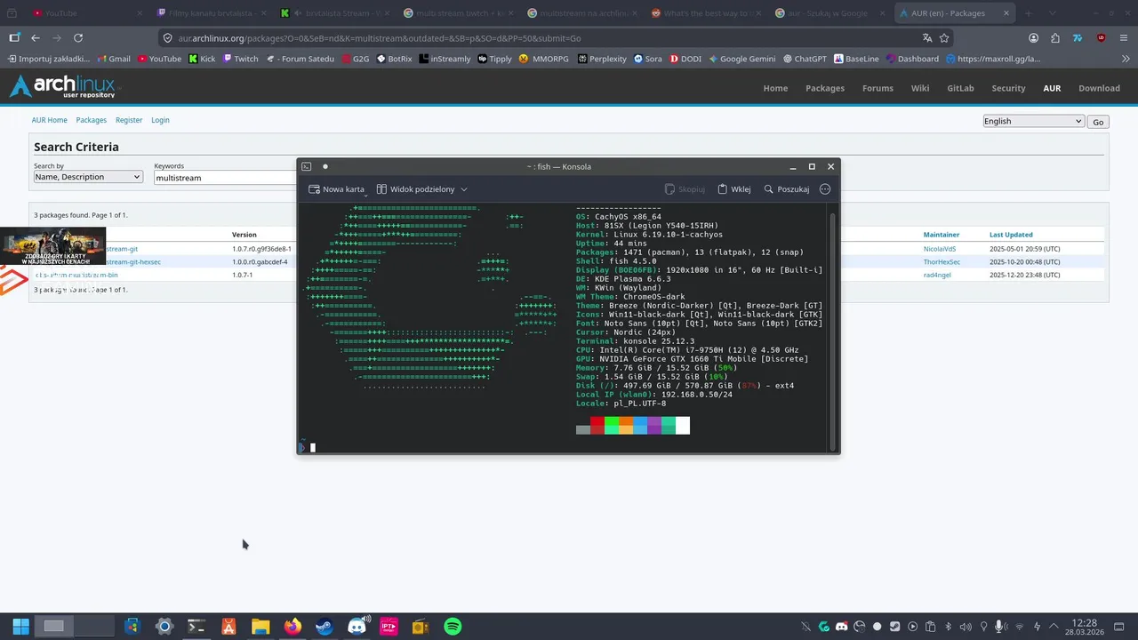Open the start menu on the taskbar

tap(20, 626)
